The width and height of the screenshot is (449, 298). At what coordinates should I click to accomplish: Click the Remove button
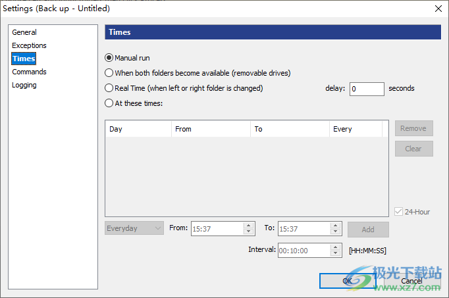tap(413, 129)
